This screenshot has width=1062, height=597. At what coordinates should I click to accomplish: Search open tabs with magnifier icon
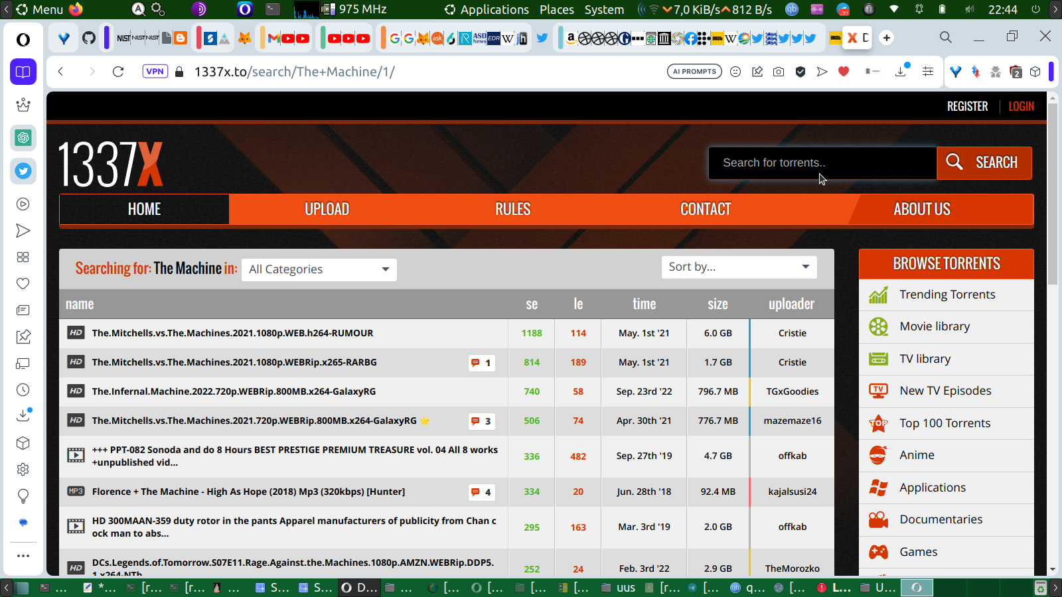click(946, 37)
